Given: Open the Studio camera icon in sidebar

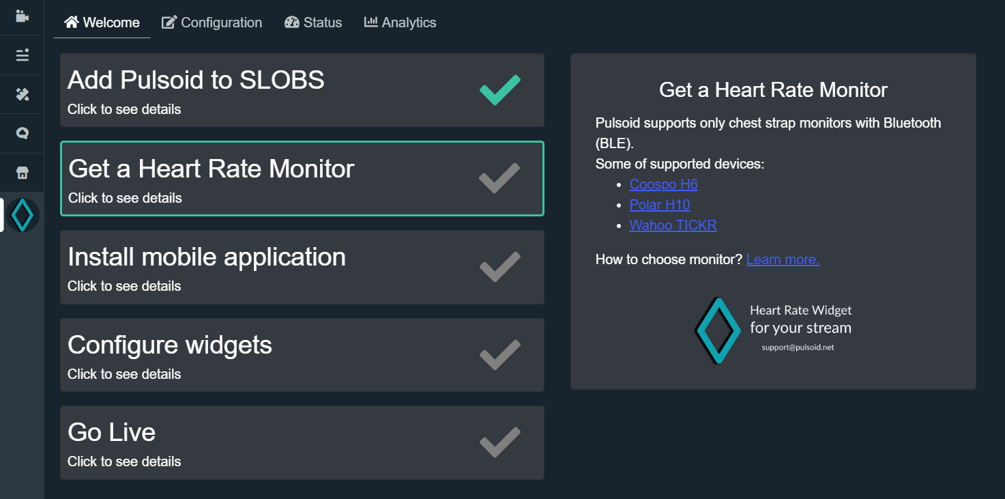Looking at the screenshot, I should (22, 16).
